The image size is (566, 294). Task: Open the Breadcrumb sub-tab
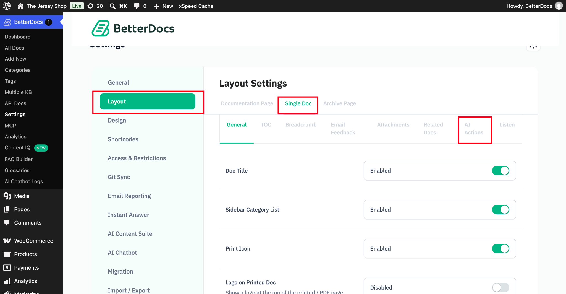(301, 125)
